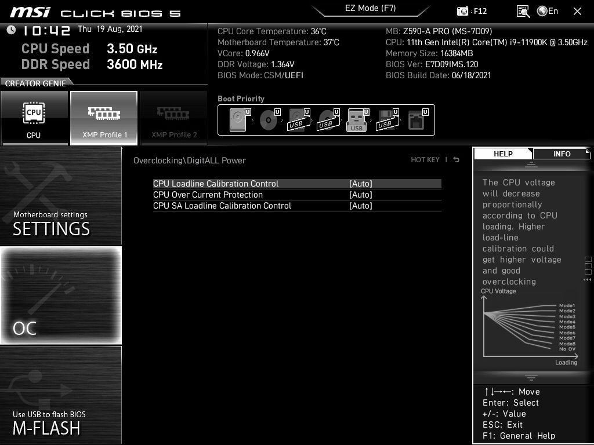Open CPU Over Current Protection [Auto] dropdown
This screenshot has height=445, width=594.
point(361,195)
